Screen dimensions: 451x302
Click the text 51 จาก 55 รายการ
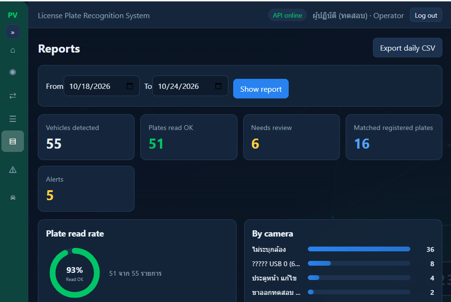point(135,273)
